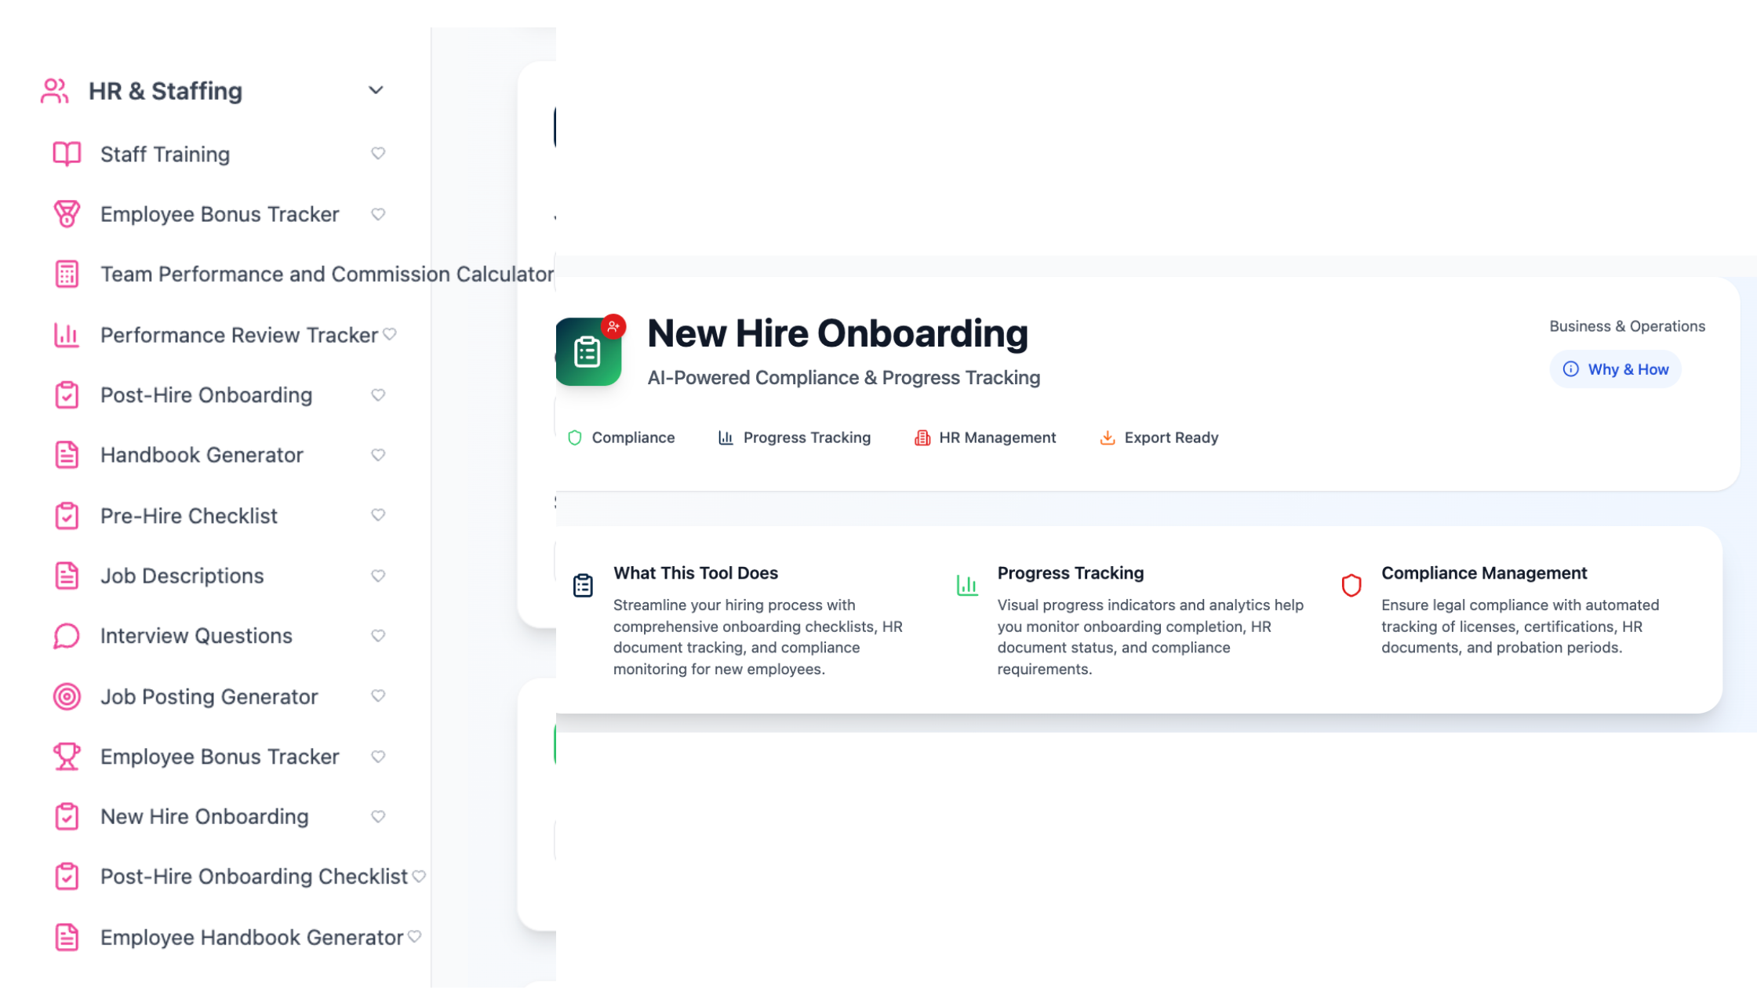1757x988 pixels.
Task: Open the Business & Operations category link
Action: 1626,325
